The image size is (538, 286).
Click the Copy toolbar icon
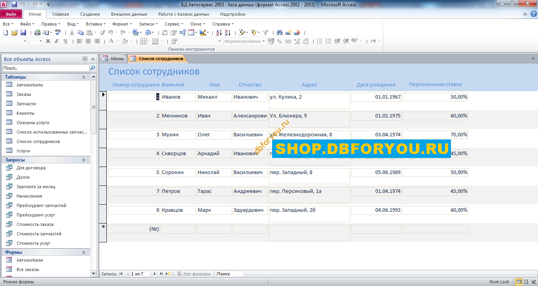pos(80,33)
